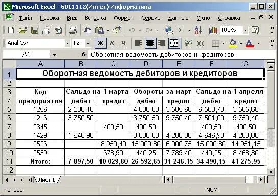The width and height of the screenshot is (278, 196).
Task: Click the Fill Color bucket icon
Action: (x=233, y=43)
